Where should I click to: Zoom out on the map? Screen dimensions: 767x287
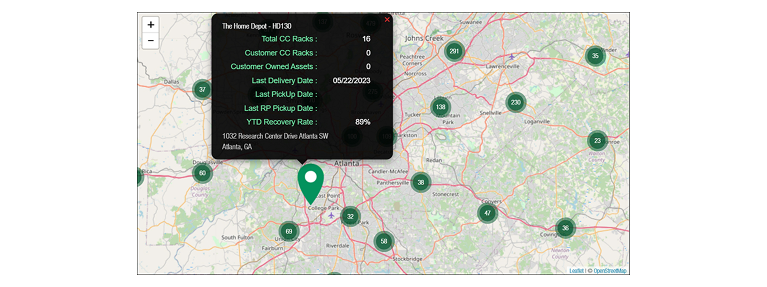pos(150,41)
